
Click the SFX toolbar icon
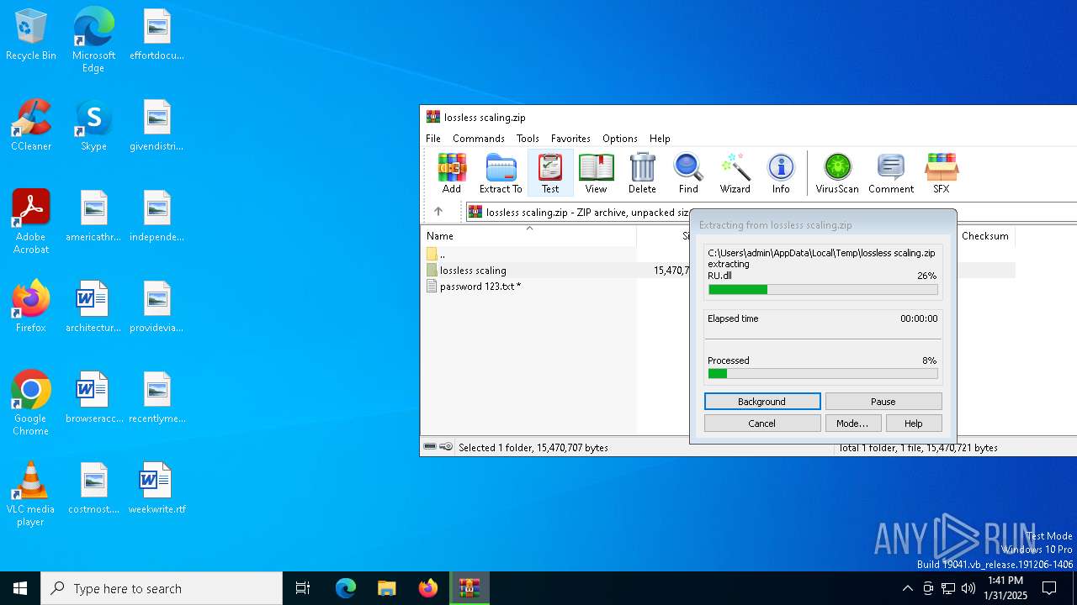[941, 173]
